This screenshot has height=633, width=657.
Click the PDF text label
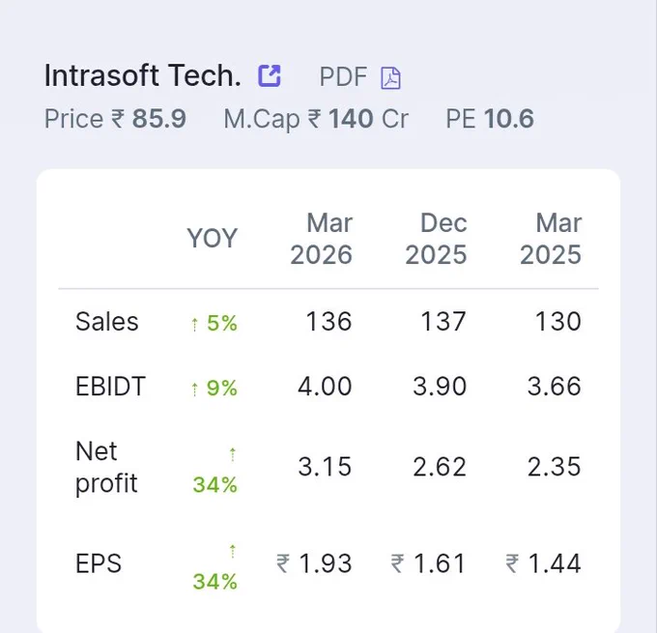(343, 76)
